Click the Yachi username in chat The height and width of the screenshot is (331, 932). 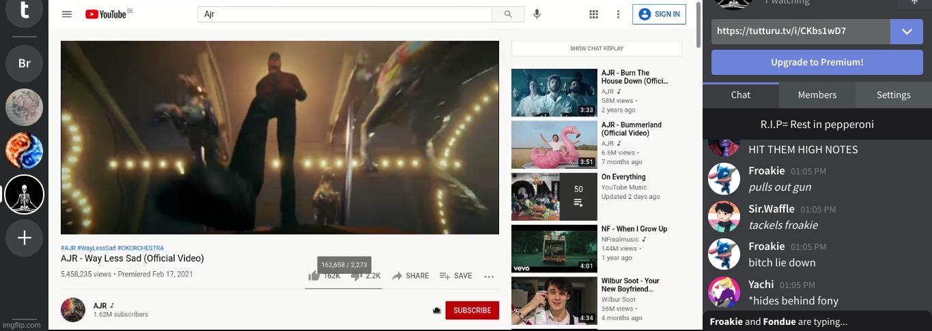click(x=761, y=285)
